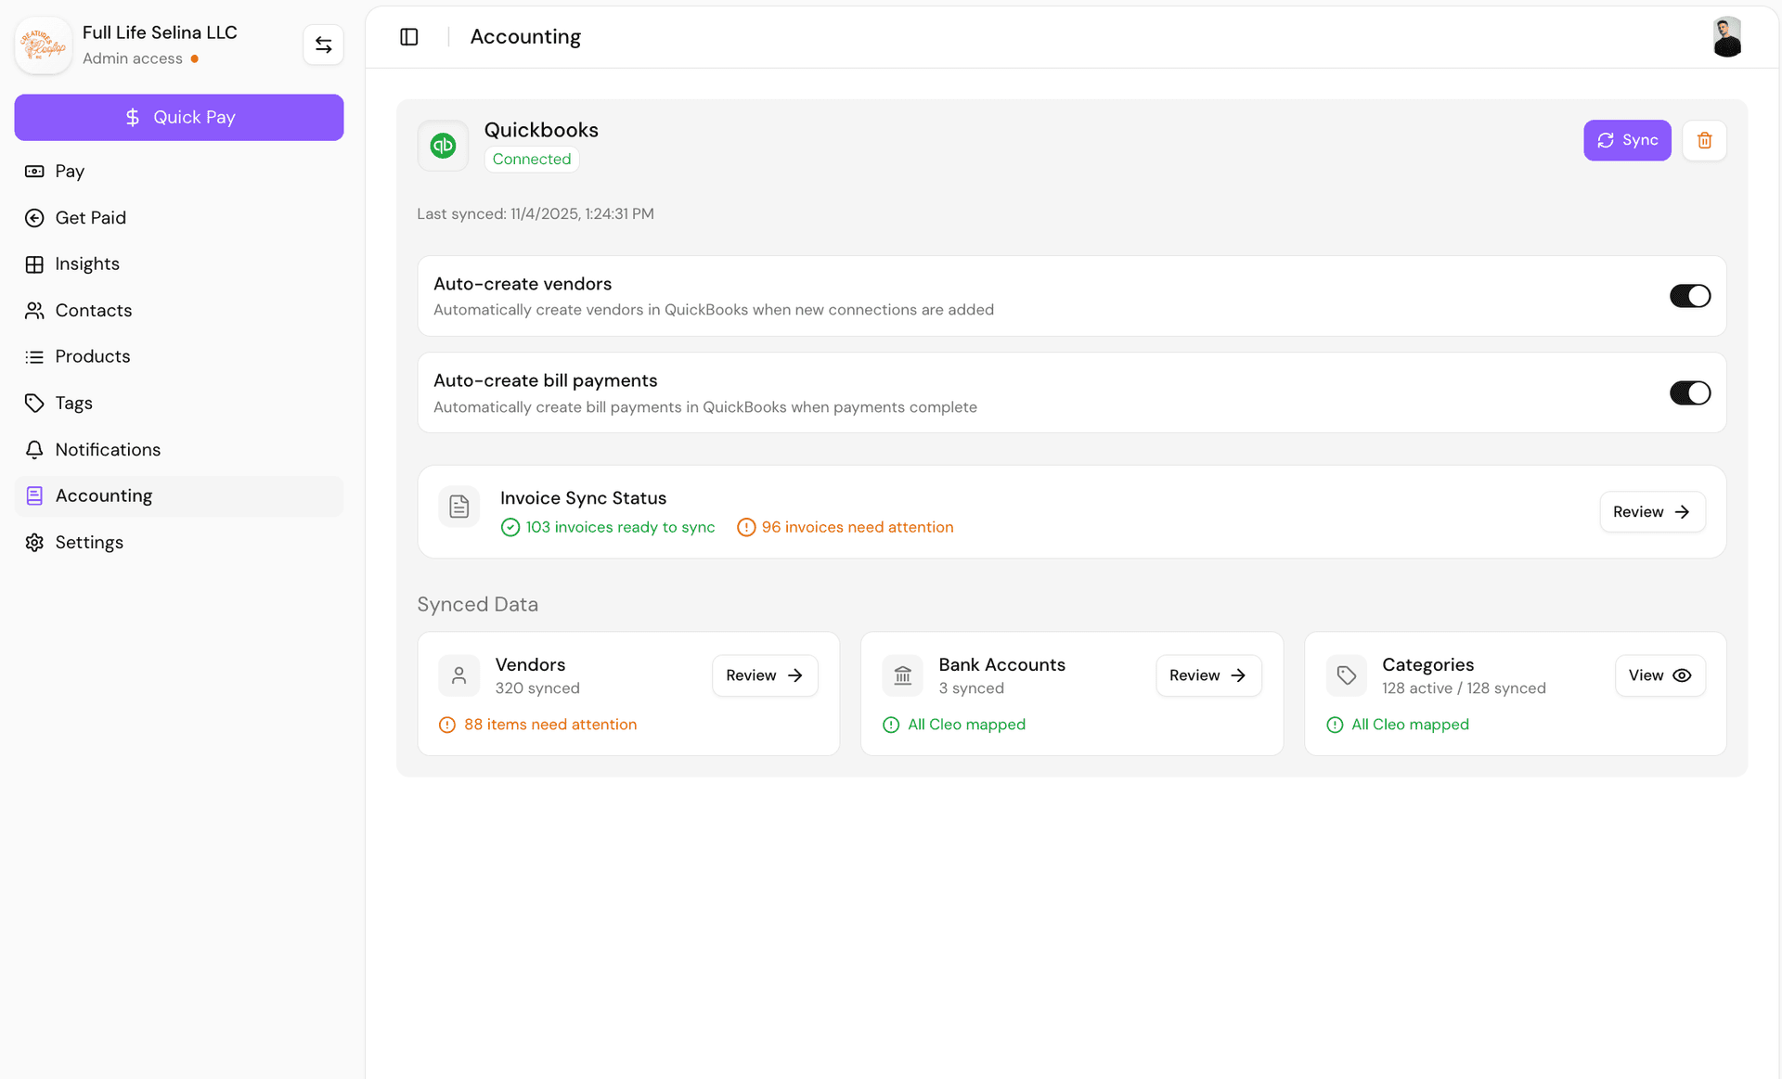Click the Bank Accounts bank icon
The width and height of the screenshot is (1782, 1079).
[x=902, y=674]
